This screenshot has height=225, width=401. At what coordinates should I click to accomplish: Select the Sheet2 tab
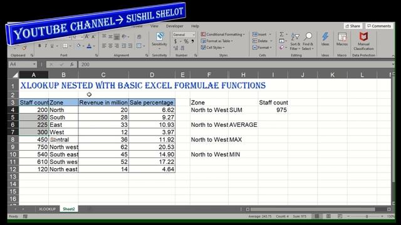click(x=69, y=209)
